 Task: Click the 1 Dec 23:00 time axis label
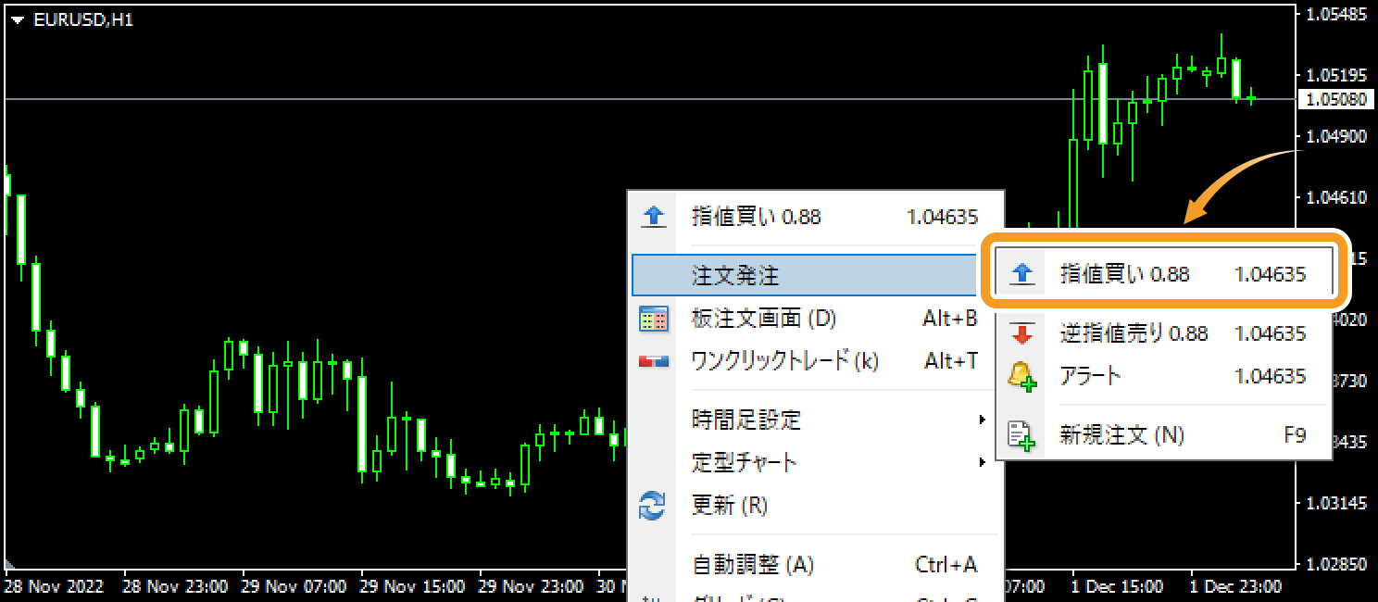1236,586
